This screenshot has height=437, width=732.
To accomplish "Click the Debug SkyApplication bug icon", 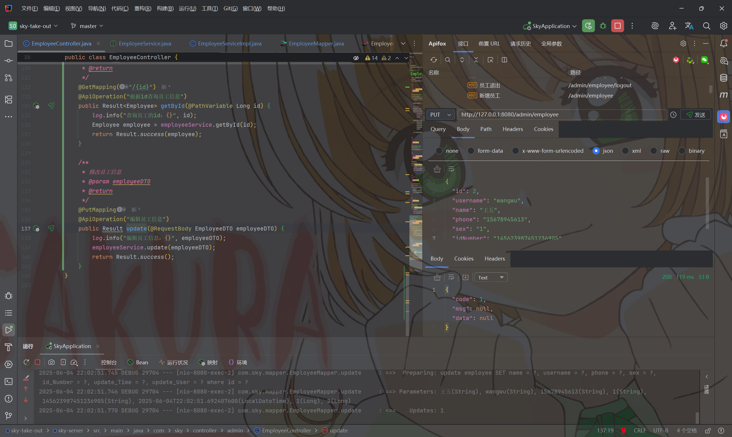I will (603, 26).
